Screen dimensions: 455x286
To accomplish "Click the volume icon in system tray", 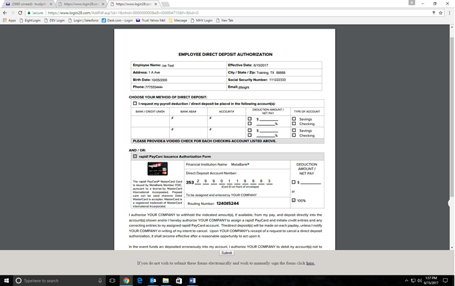I will point(419,281).
